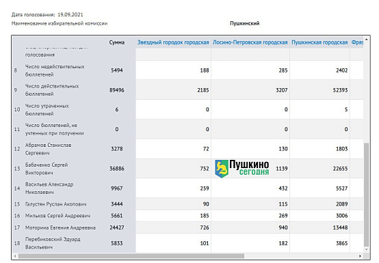Click Пушкинский commission name text
The height and width of the screenshot is (263, 379).
click(245, 23)
